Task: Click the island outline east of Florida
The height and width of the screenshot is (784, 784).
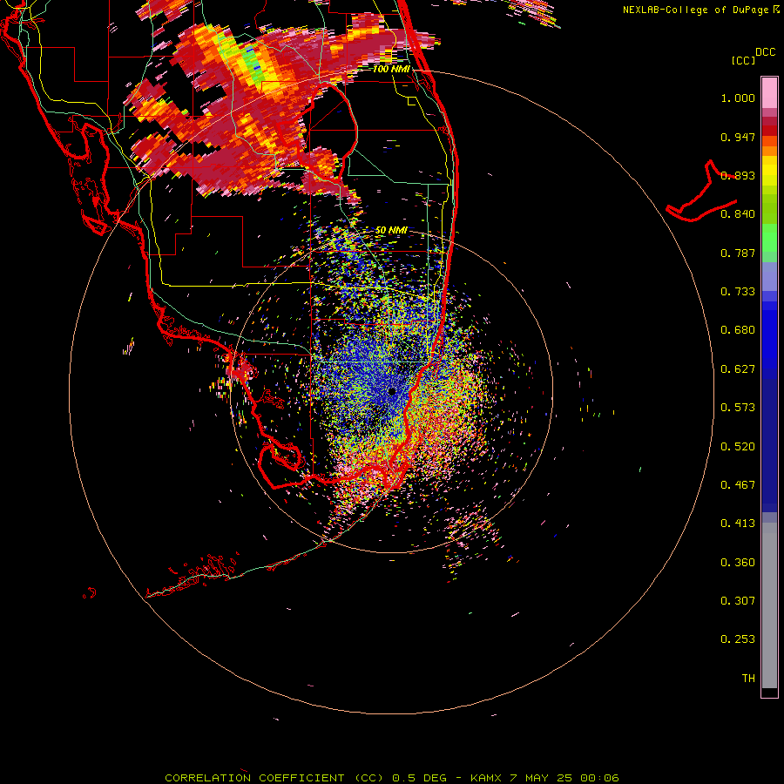Action: (x=701, y=193)
